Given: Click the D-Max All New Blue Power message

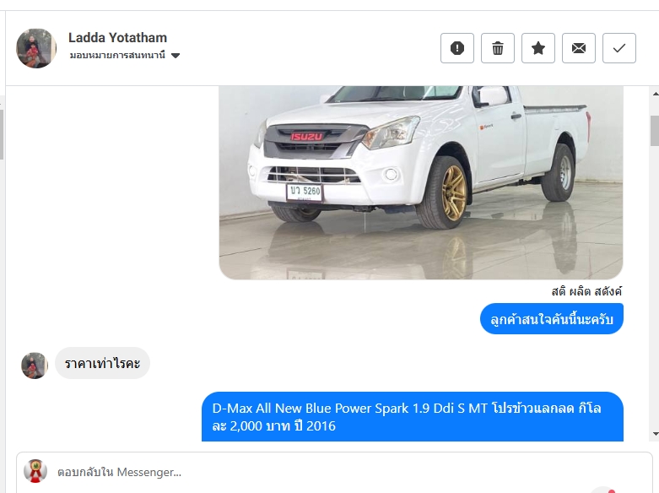Looking at the screenshot, I should coord(413,416).
